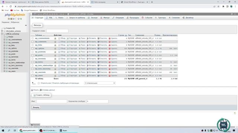238x133 pixels.
Task: Empty (Очистить) the wp_commentmeta table
Action: [x=102, y=38]
